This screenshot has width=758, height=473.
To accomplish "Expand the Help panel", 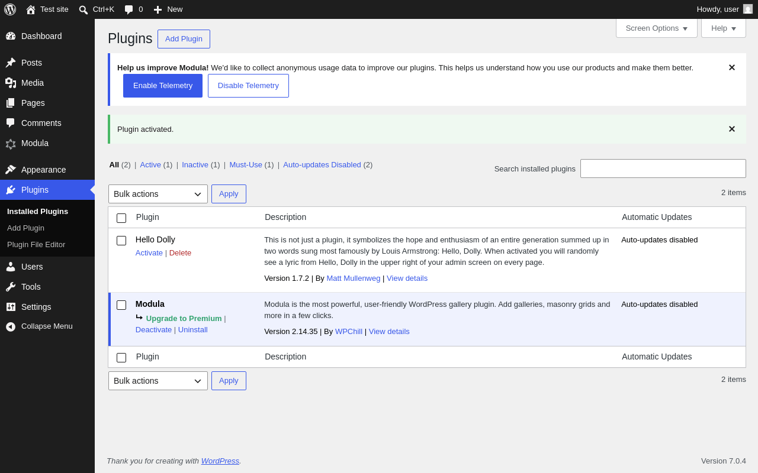I will [724, 28].
